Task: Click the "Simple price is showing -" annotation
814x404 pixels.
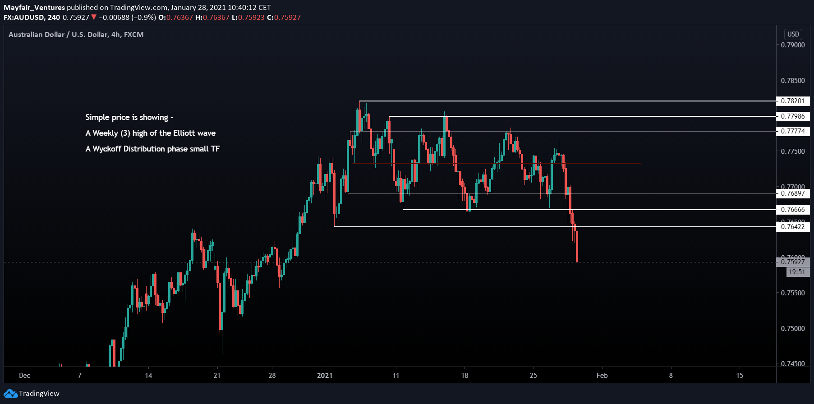Action: coord(129,117)
